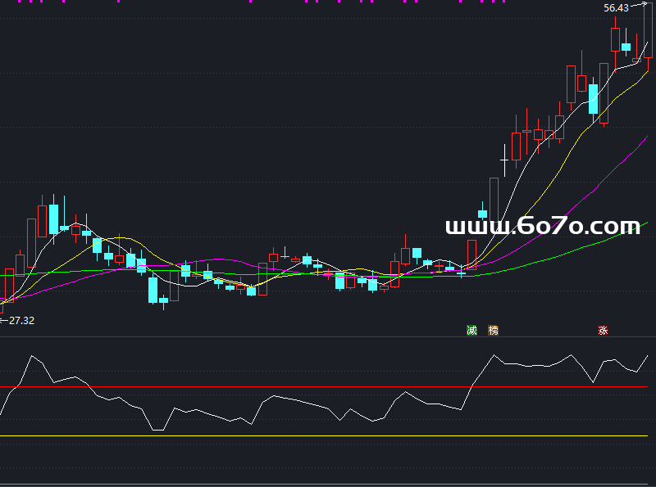Click divider between price chart and indicator panel

(328, 337)
